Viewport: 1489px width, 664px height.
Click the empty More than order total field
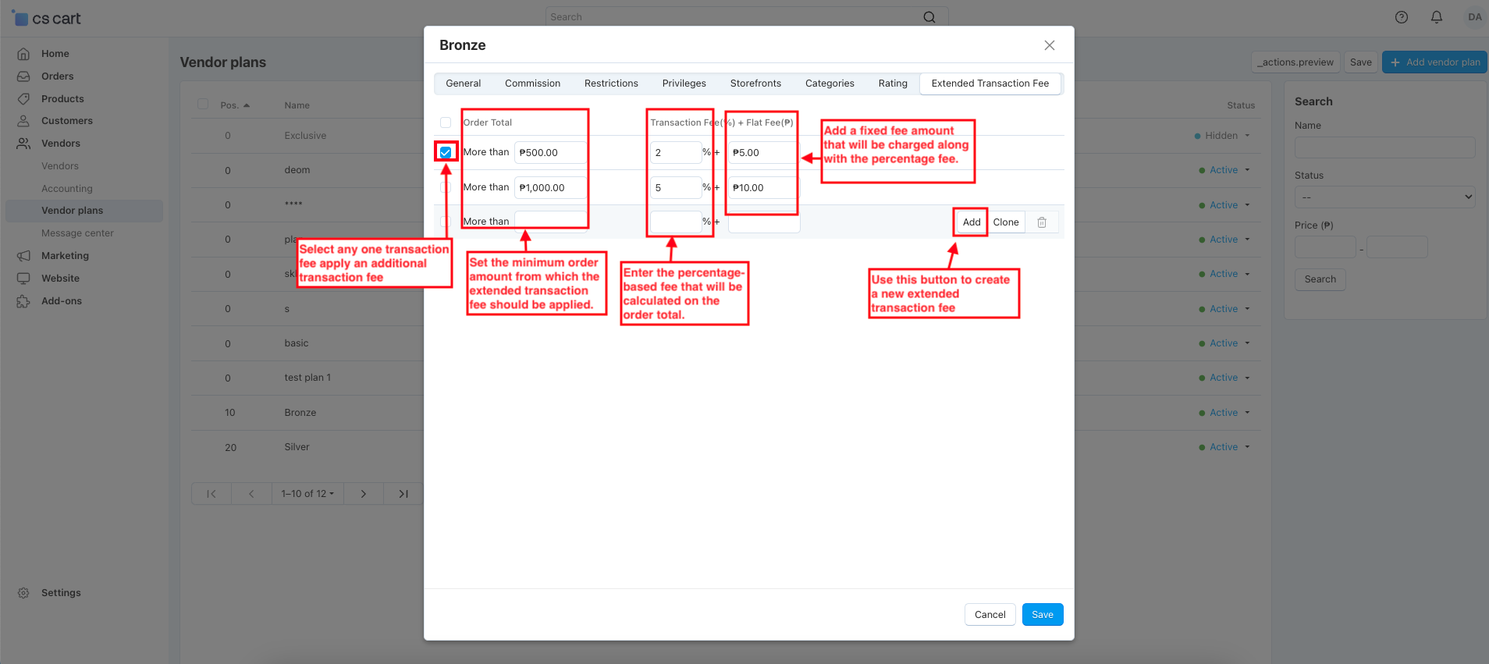(x=550, y=222)
